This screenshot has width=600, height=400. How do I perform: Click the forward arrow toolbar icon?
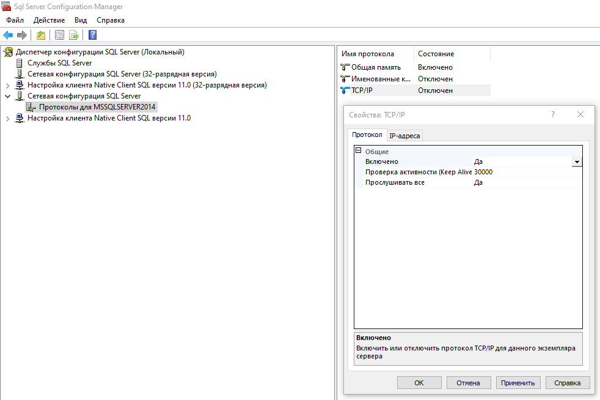[x=22, y=35]
